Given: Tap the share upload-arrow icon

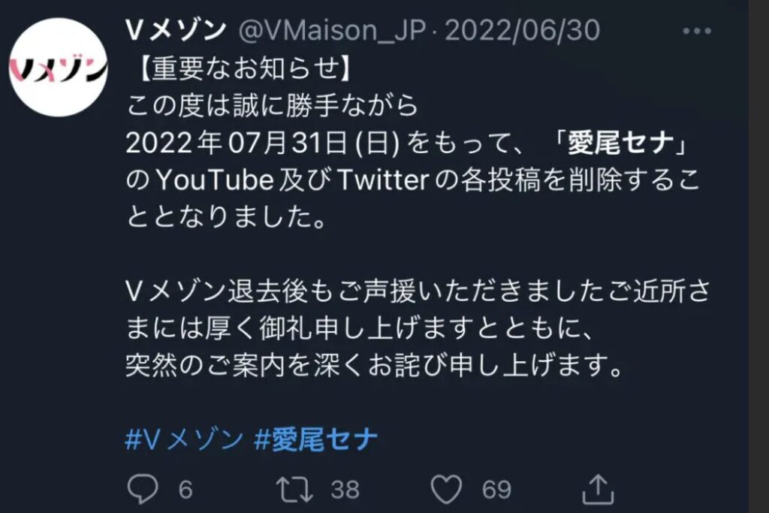Looking at the screenshot, I should (598, 488).
